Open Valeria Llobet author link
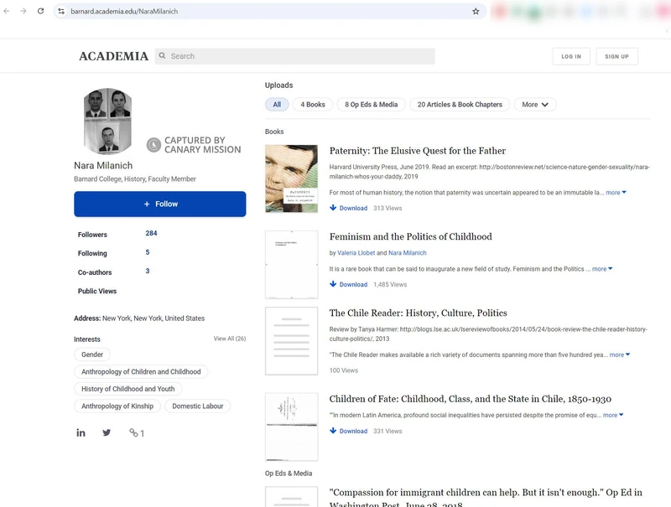The image size is (671, 507). pyautogui.click(x=356, y=253)
